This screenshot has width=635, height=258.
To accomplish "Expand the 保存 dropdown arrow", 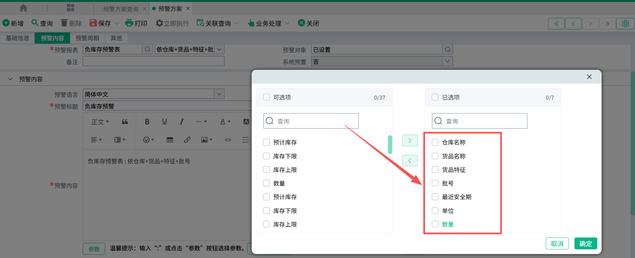I will tap(117, 23).
